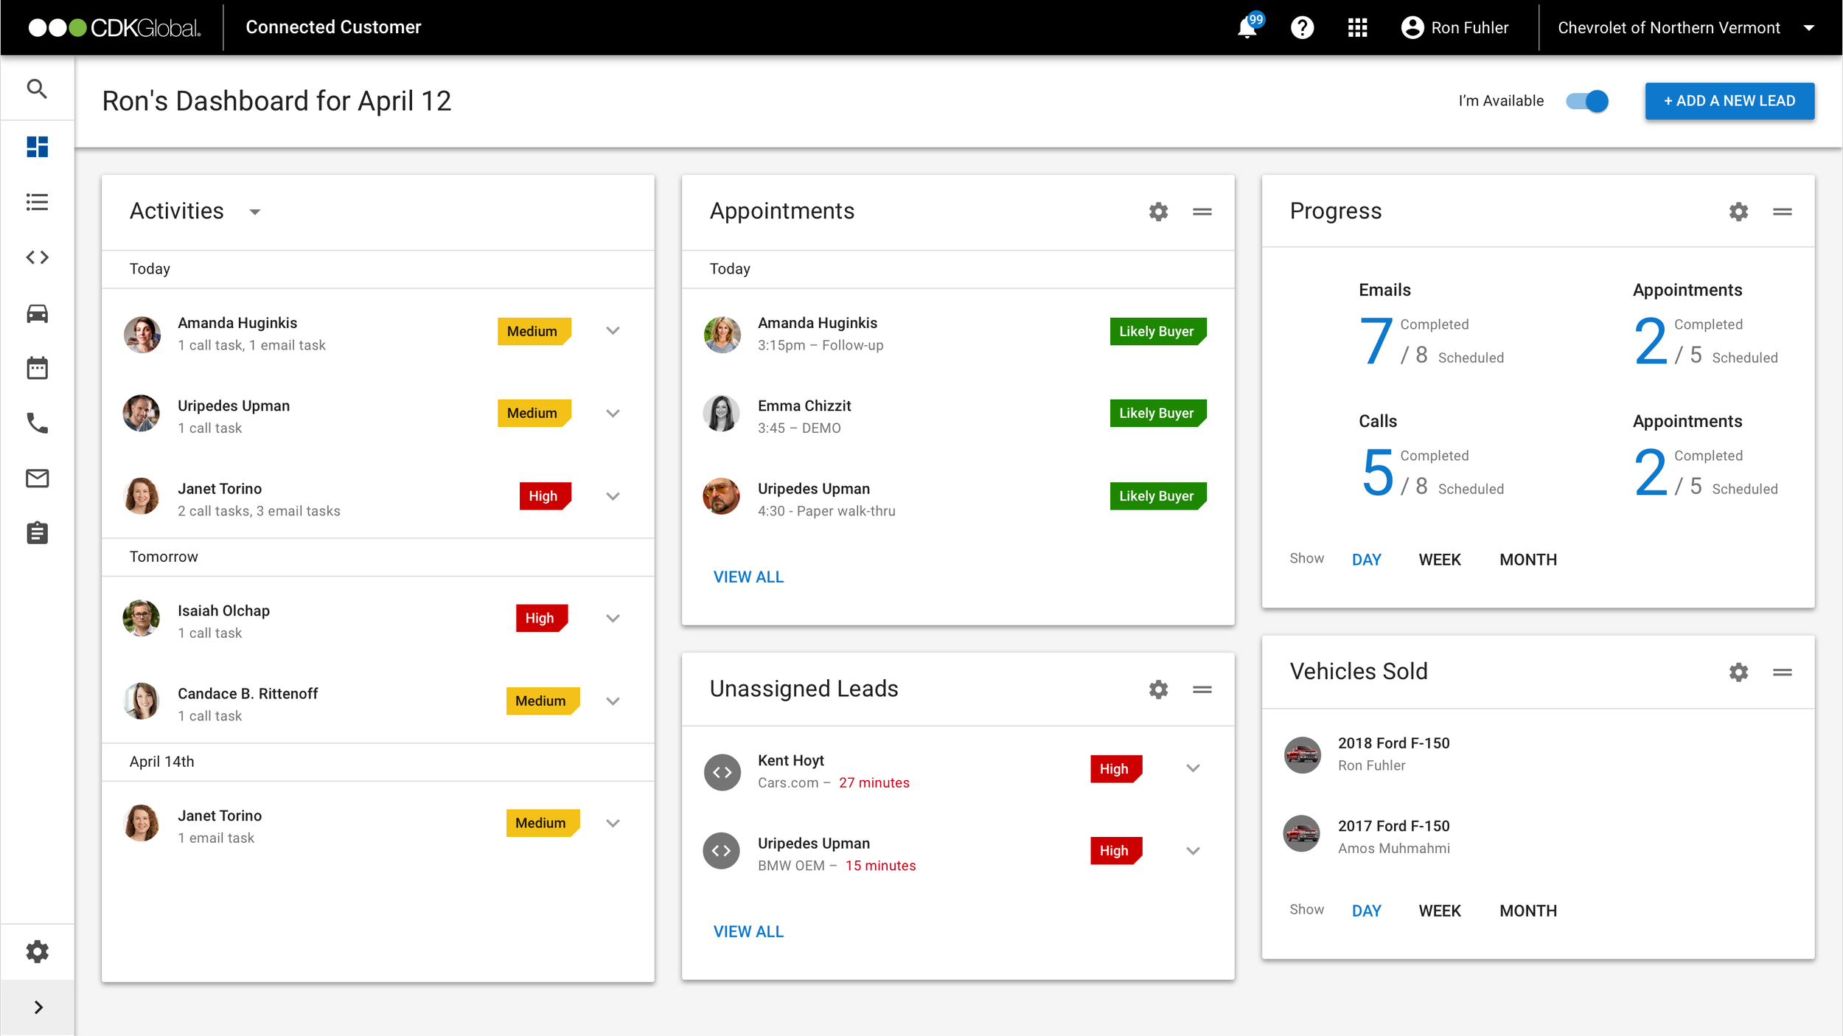1843x1036 pixels.
Task: Toggle the I'm Available switch
Action: tap(1587, 101)
